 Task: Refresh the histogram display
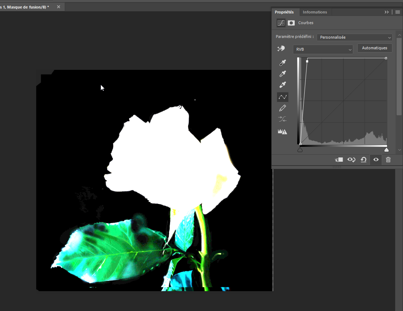click(x=282, y=131)
